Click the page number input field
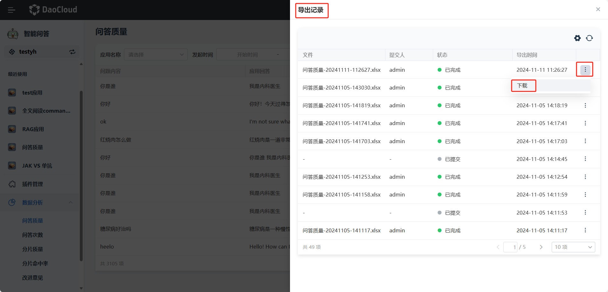 click(x=510, y=247)
